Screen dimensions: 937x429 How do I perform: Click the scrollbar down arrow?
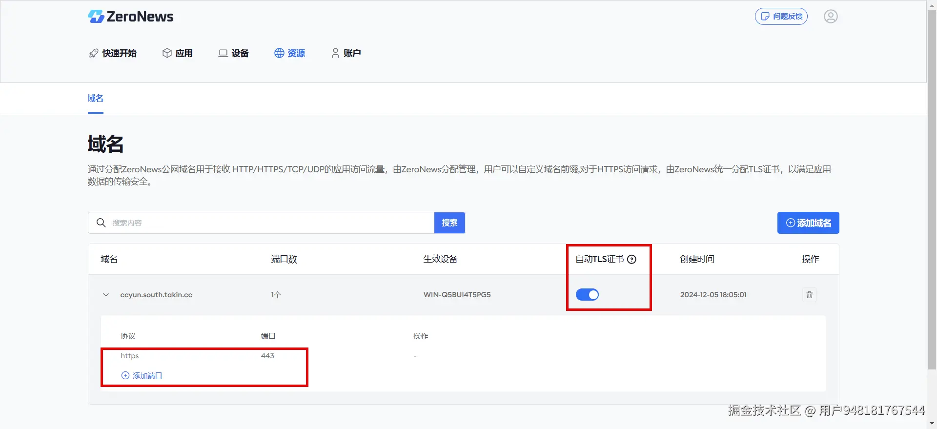point(932,424)
